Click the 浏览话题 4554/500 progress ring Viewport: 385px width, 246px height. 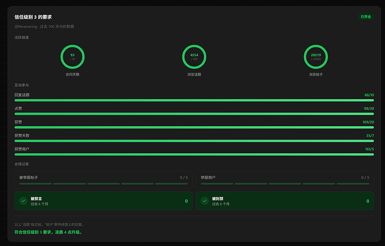(x=194, y=57)
